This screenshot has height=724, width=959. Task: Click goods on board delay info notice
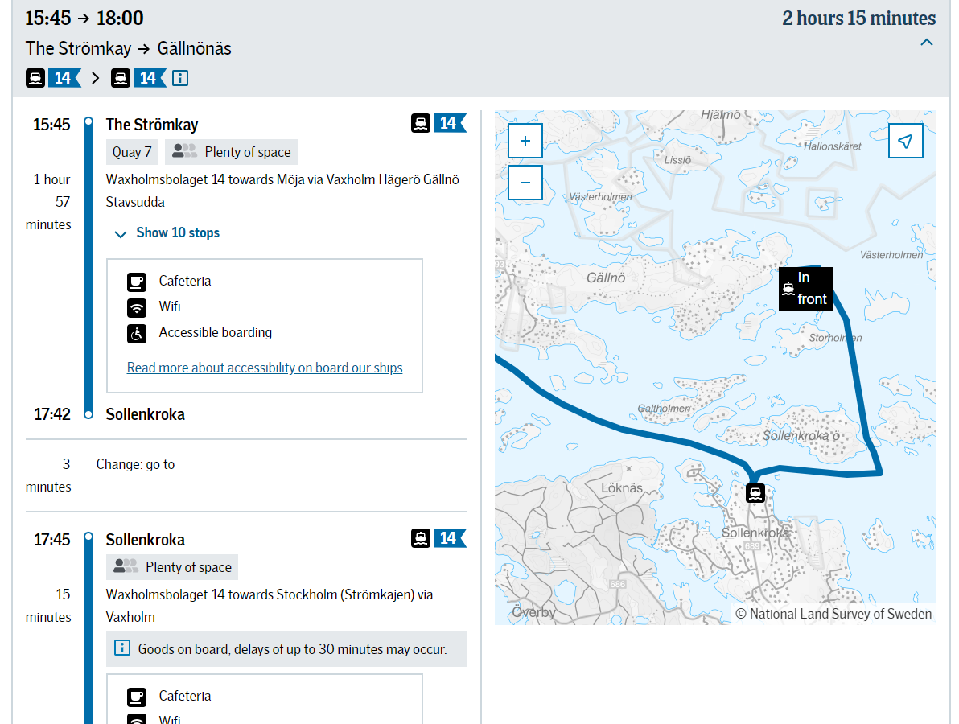pyautogui.click(x=286, y=649)
